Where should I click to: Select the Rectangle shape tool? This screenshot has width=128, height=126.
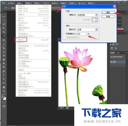tap(4, 83)
